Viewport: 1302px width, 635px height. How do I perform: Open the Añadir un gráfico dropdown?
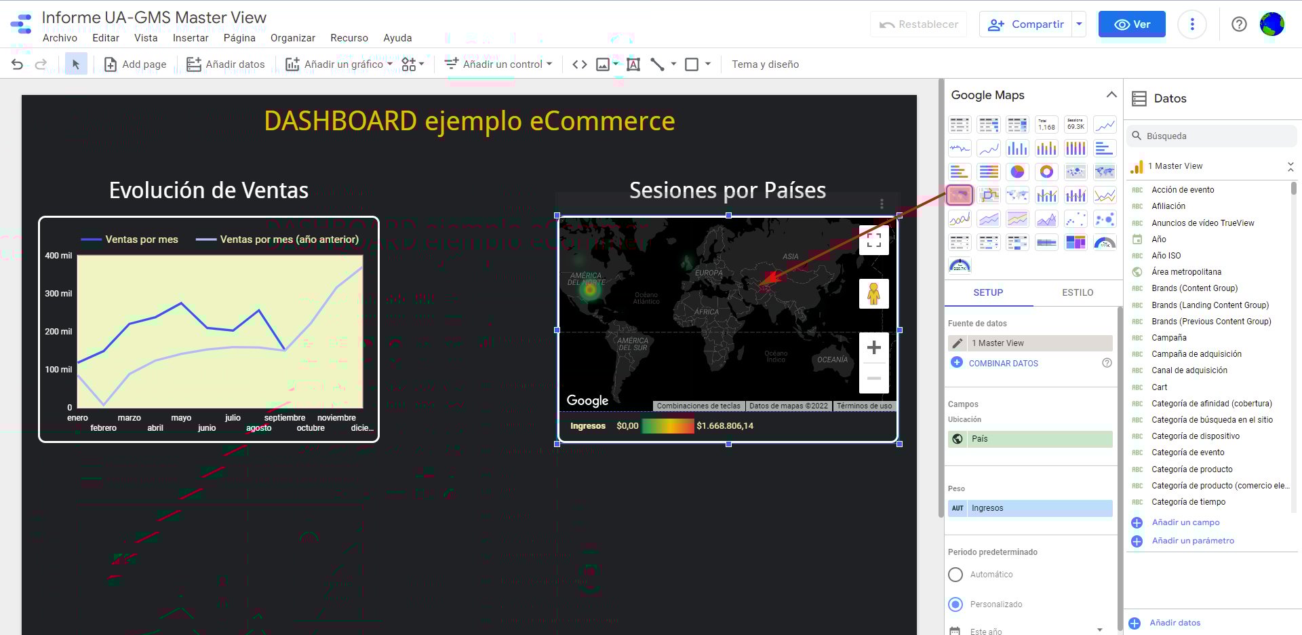tap(338, 64)
